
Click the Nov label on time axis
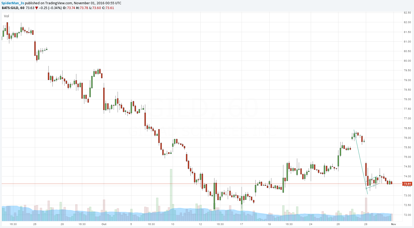click(394, 224)
